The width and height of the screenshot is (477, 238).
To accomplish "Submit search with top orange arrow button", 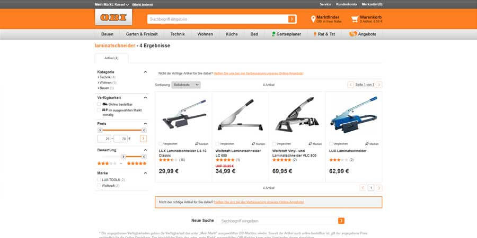I will coord(291,19).
